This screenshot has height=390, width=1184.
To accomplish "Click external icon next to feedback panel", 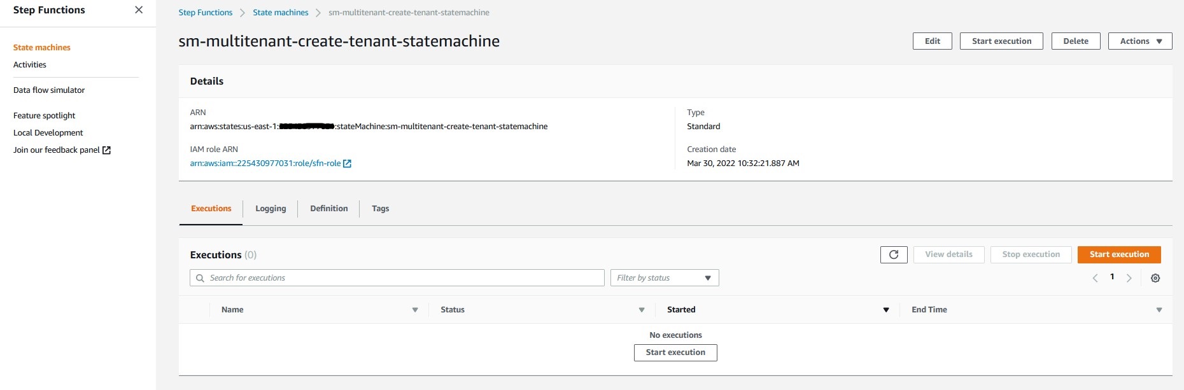I will pyautogui.click(x=106, y=150).
